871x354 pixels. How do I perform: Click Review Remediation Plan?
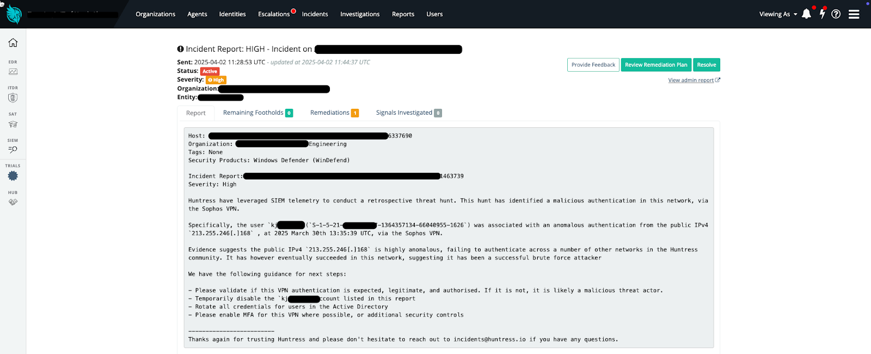click(x=656, y=65)
